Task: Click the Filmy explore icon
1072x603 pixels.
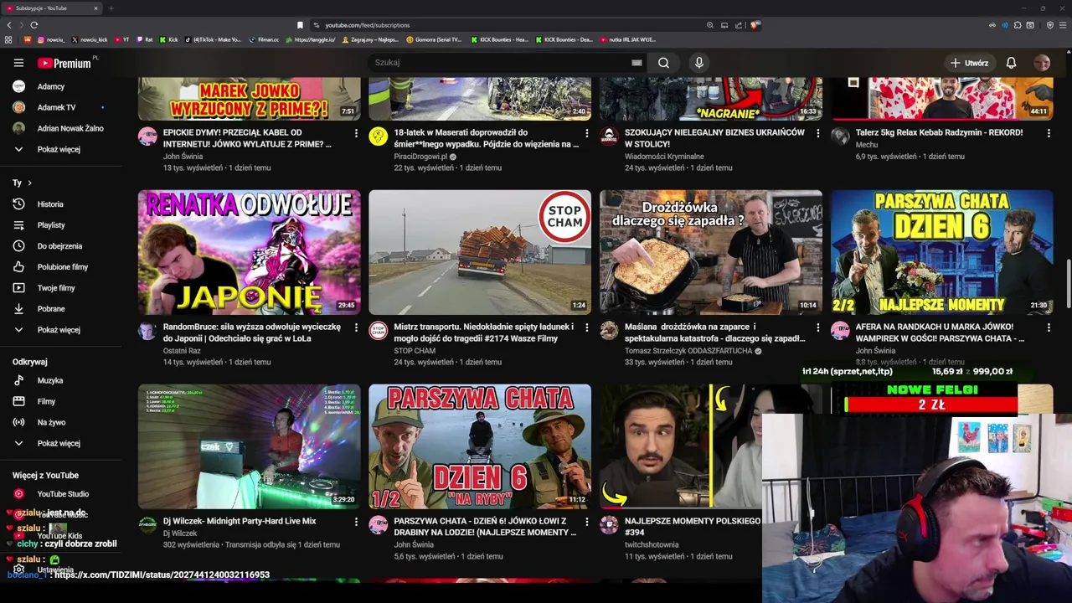Action: click(18, 401)
